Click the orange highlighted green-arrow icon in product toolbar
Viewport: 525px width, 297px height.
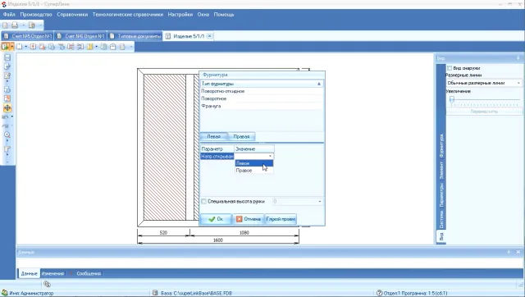point(5,47)
